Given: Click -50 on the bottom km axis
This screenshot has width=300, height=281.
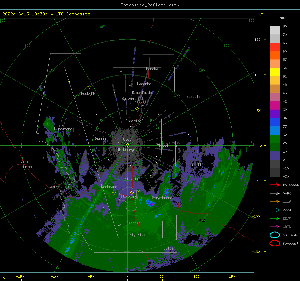Looking at the screenshot, I should [x=91, y=276].
